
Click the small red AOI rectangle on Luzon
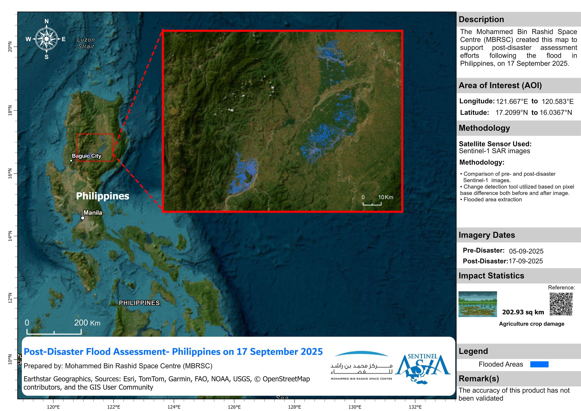click(95, 147)
